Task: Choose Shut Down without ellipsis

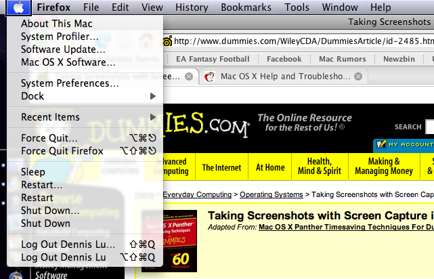Action: (x=85, y=223)
